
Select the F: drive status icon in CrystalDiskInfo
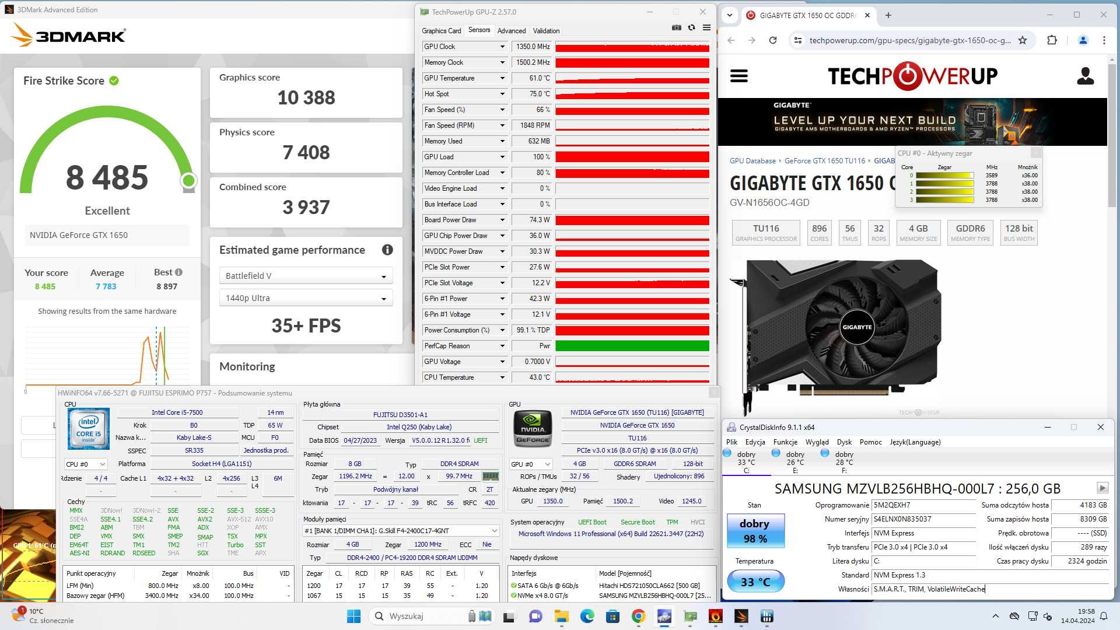(x=825, y=453)
